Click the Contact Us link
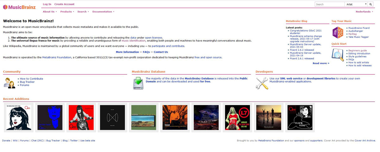The image size is (380, 152). tap(161, 52)
